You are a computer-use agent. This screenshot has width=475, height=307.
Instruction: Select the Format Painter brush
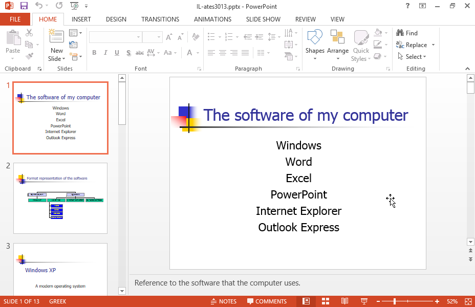click(x=29, y=56)
